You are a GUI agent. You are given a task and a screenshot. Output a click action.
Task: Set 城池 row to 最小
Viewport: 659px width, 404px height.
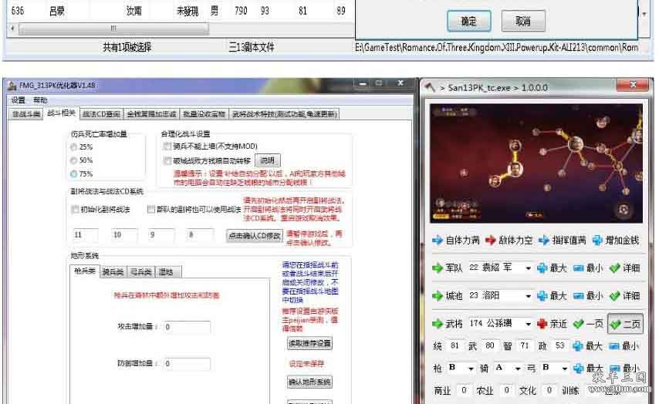point(588,295)
